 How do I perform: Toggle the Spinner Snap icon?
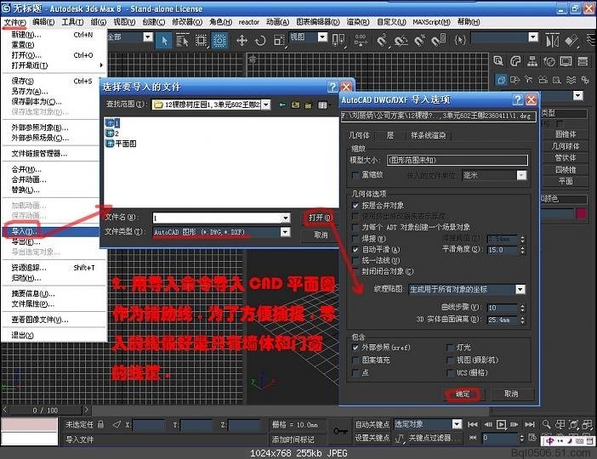point(438,40)
